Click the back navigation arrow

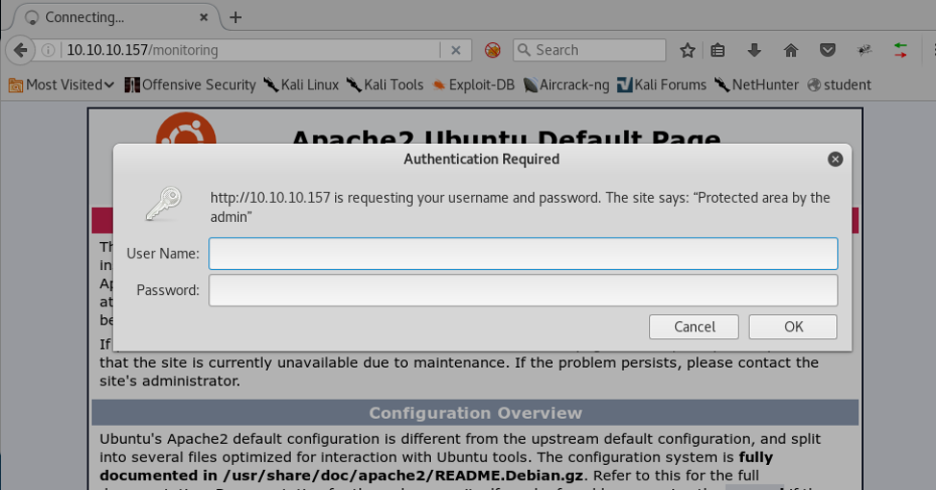[x=19, y=50]
